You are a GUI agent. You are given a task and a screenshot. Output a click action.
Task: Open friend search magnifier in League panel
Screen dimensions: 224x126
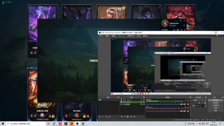coord(185,30)
